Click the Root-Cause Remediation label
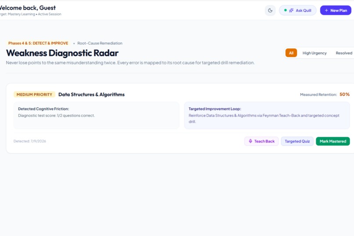The image size is (354, 236). 100,43
